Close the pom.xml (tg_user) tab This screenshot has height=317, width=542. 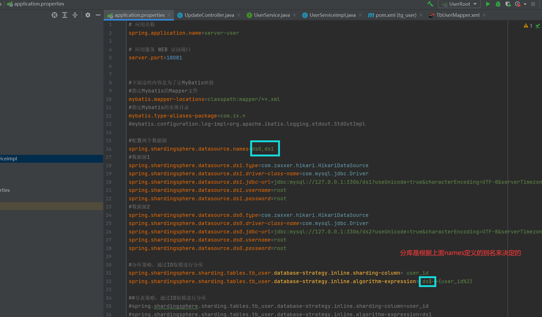[x=421, y=15]
